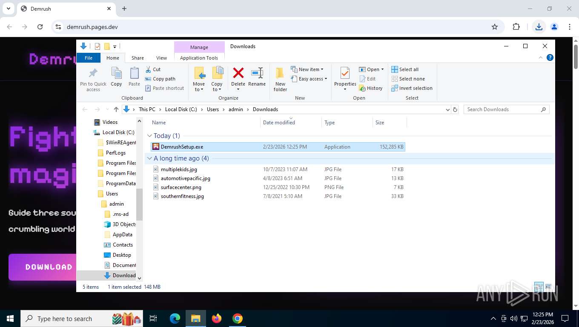Minimize the ribbon chevron
The height and width of the screenshot is (327, 579).
(541, 57)
